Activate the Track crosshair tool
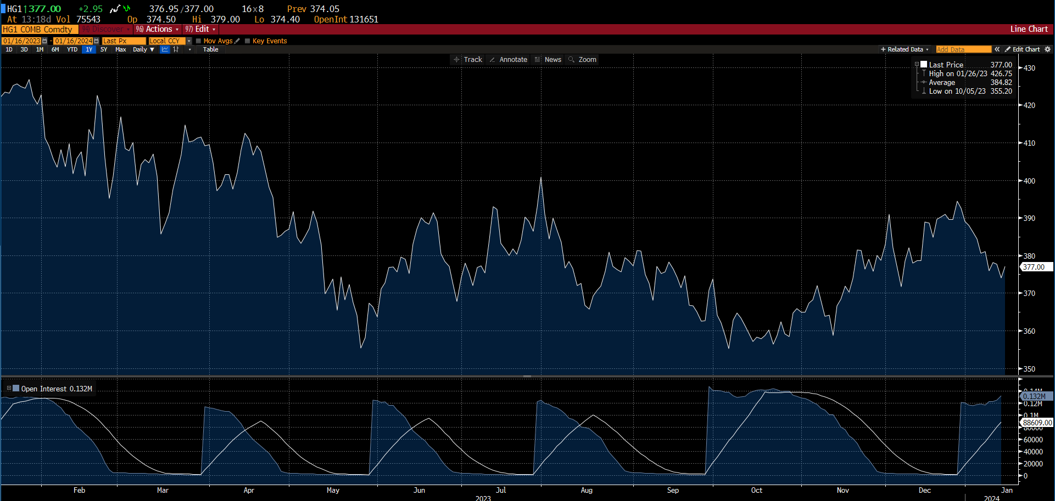This screenshot has width=1055, height=501. click(x=467, y=60)
